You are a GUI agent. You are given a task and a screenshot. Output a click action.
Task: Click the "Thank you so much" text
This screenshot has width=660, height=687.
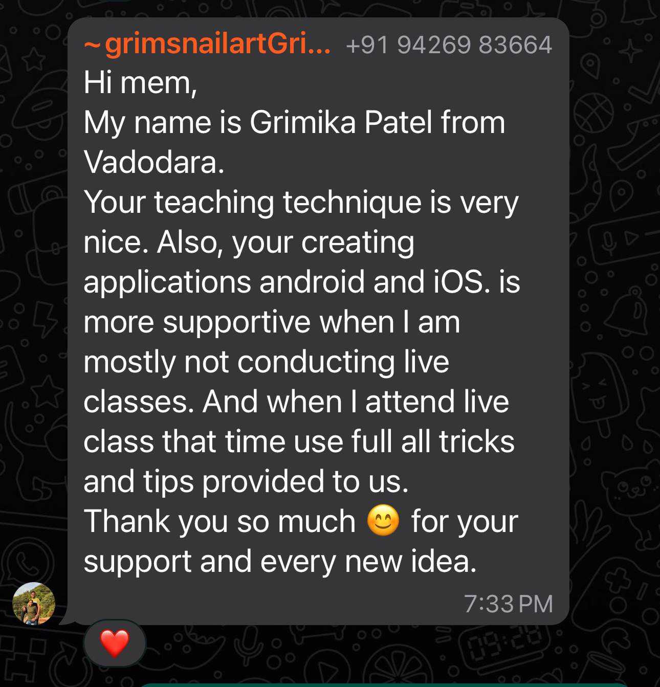tap(219, 522)
